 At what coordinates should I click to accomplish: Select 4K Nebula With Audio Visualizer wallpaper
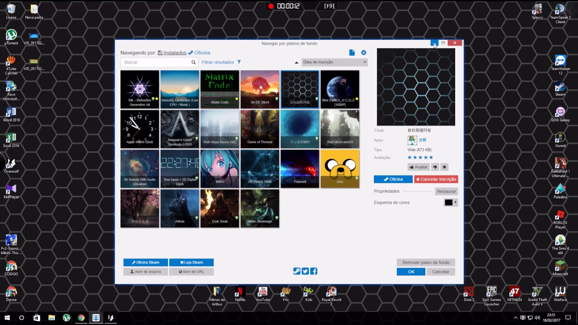(140, 169)
